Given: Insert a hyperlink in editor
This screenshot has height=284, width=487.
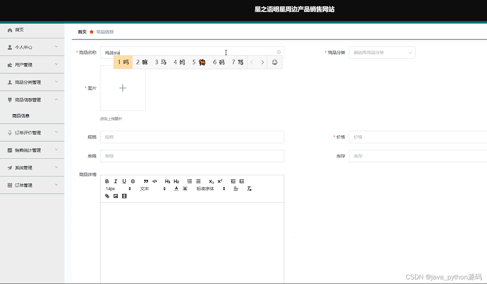Looking at the screenshot, I should click(107, 196).
